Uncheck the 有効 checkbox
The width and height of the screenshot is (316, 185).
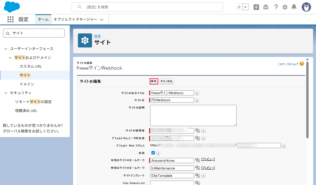pos(153,153)
